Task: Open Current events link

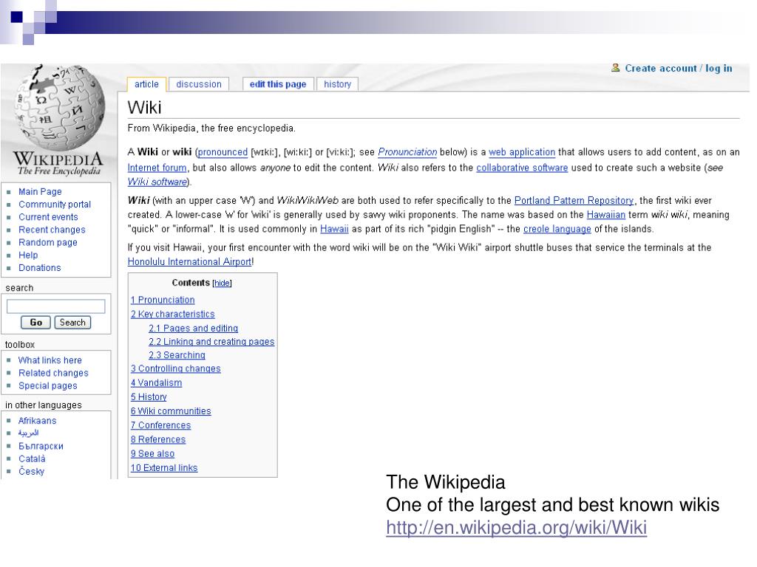Action: (x=48, y=217)
